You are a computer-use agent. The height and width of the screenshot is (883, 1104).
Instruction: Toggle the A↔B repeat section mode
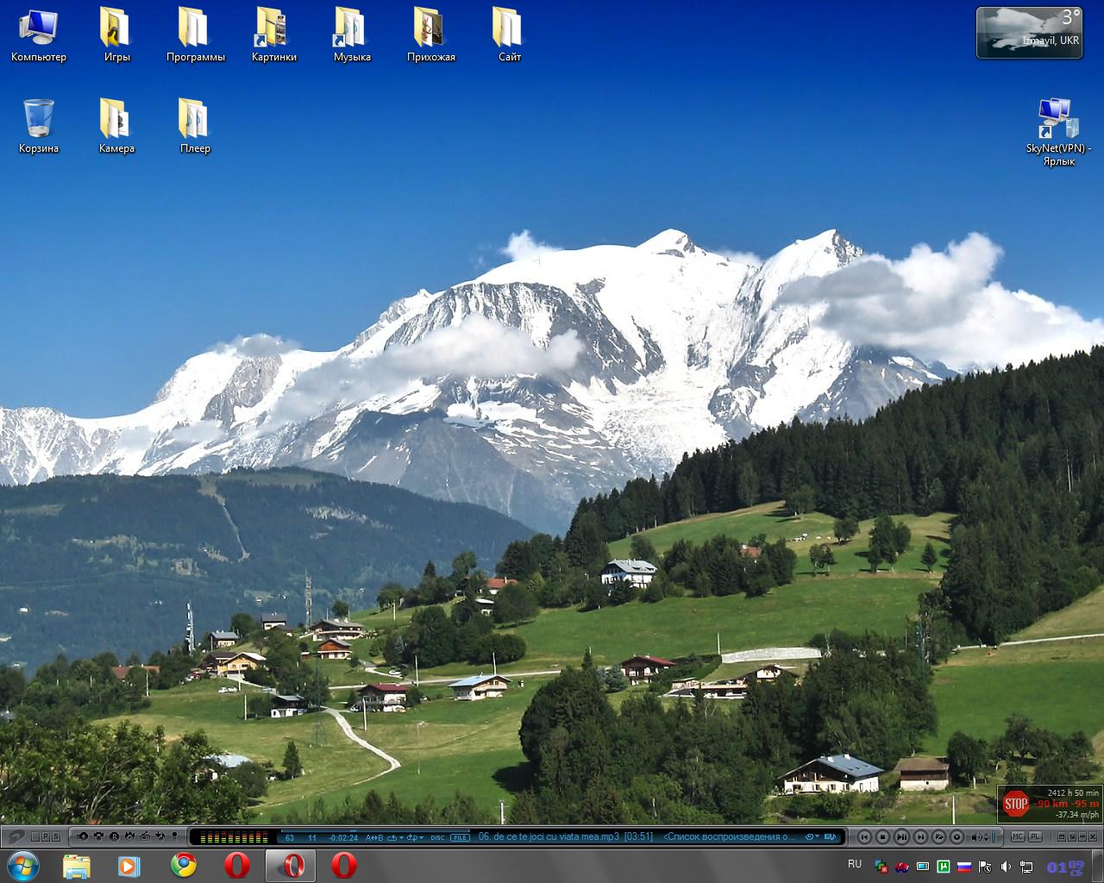click(x=374, y=837)
